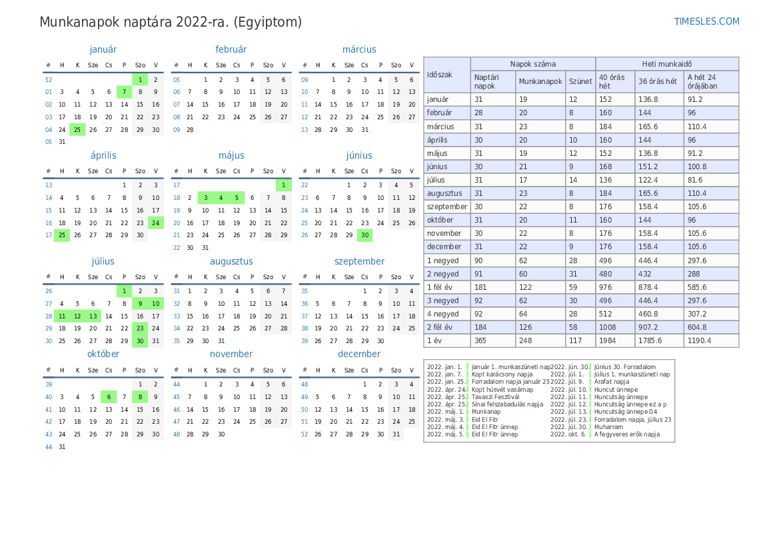
Task: Click green-highlighted June 30 date
Action: click(365, 235)
